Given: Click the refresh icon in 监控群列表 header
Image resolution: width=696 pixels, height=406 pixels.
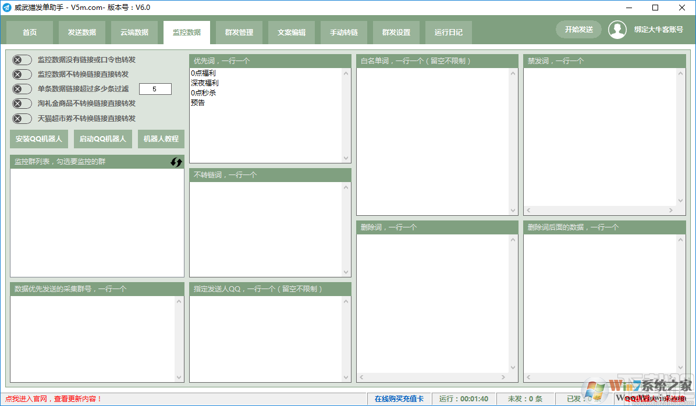Looking at the screenshot, I should coord(176,162).
